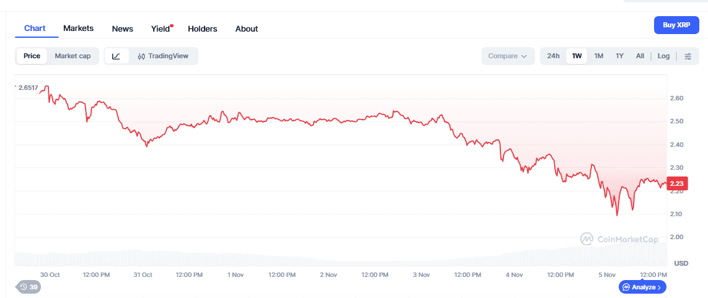Screen dimensions: 708x298
Task: Click the history clock icon badge
Action: tap(28, 287)
